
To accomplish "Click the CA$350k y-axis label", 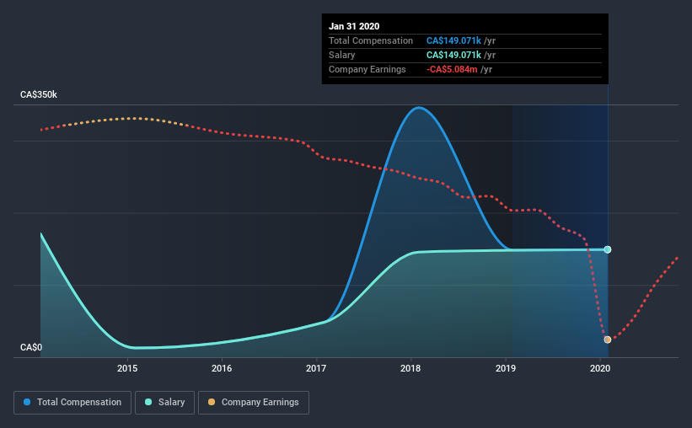I will [39, 95].
